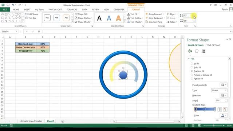Open the Rotate menu button
Viewport: 233px width, 131px height.
pos(171,22)
